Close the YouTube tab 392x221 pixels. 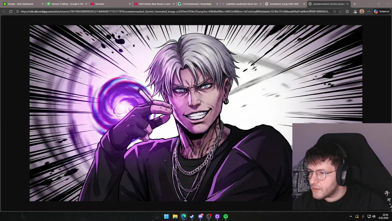(x=130, y=4)
